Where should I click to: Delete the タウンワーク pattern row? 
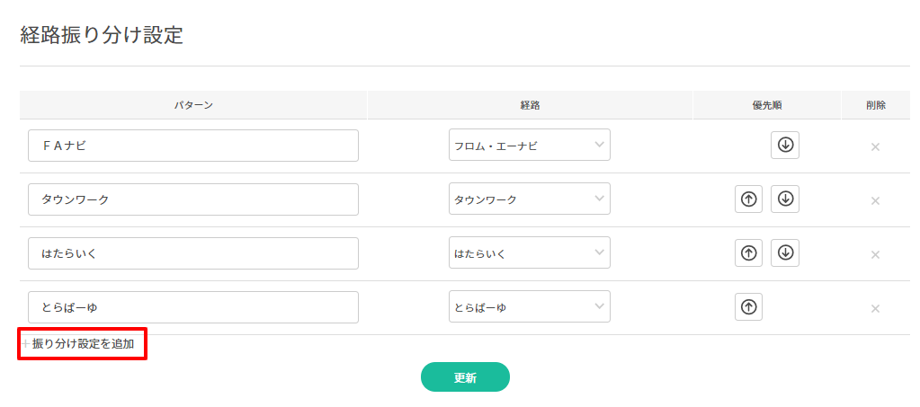click(x=875, y=200)
